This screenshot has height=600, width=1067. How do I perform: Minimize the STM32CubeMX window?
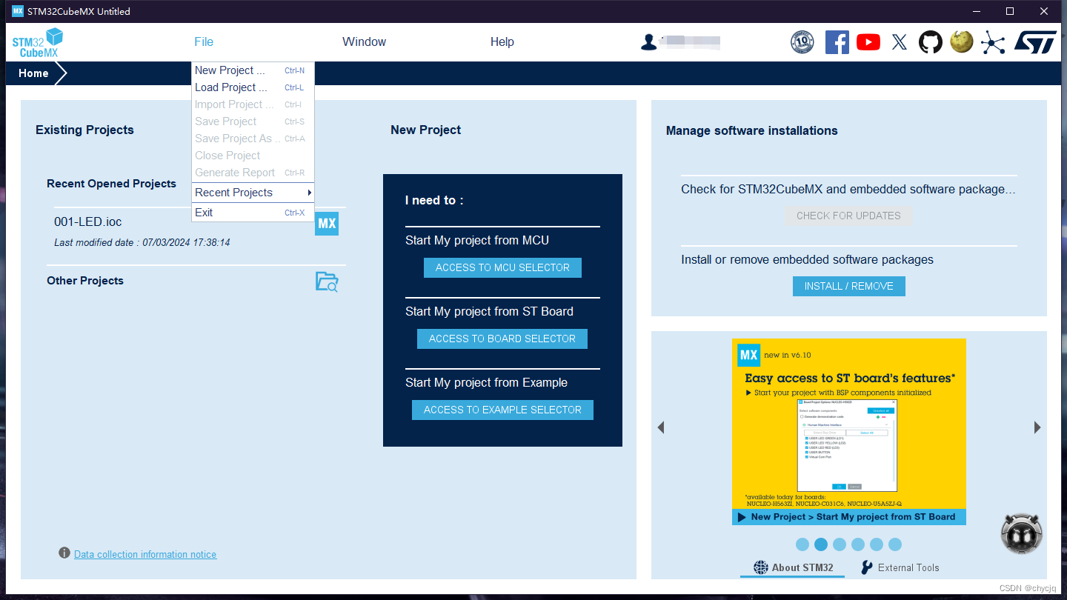click(x=975, y=11)
